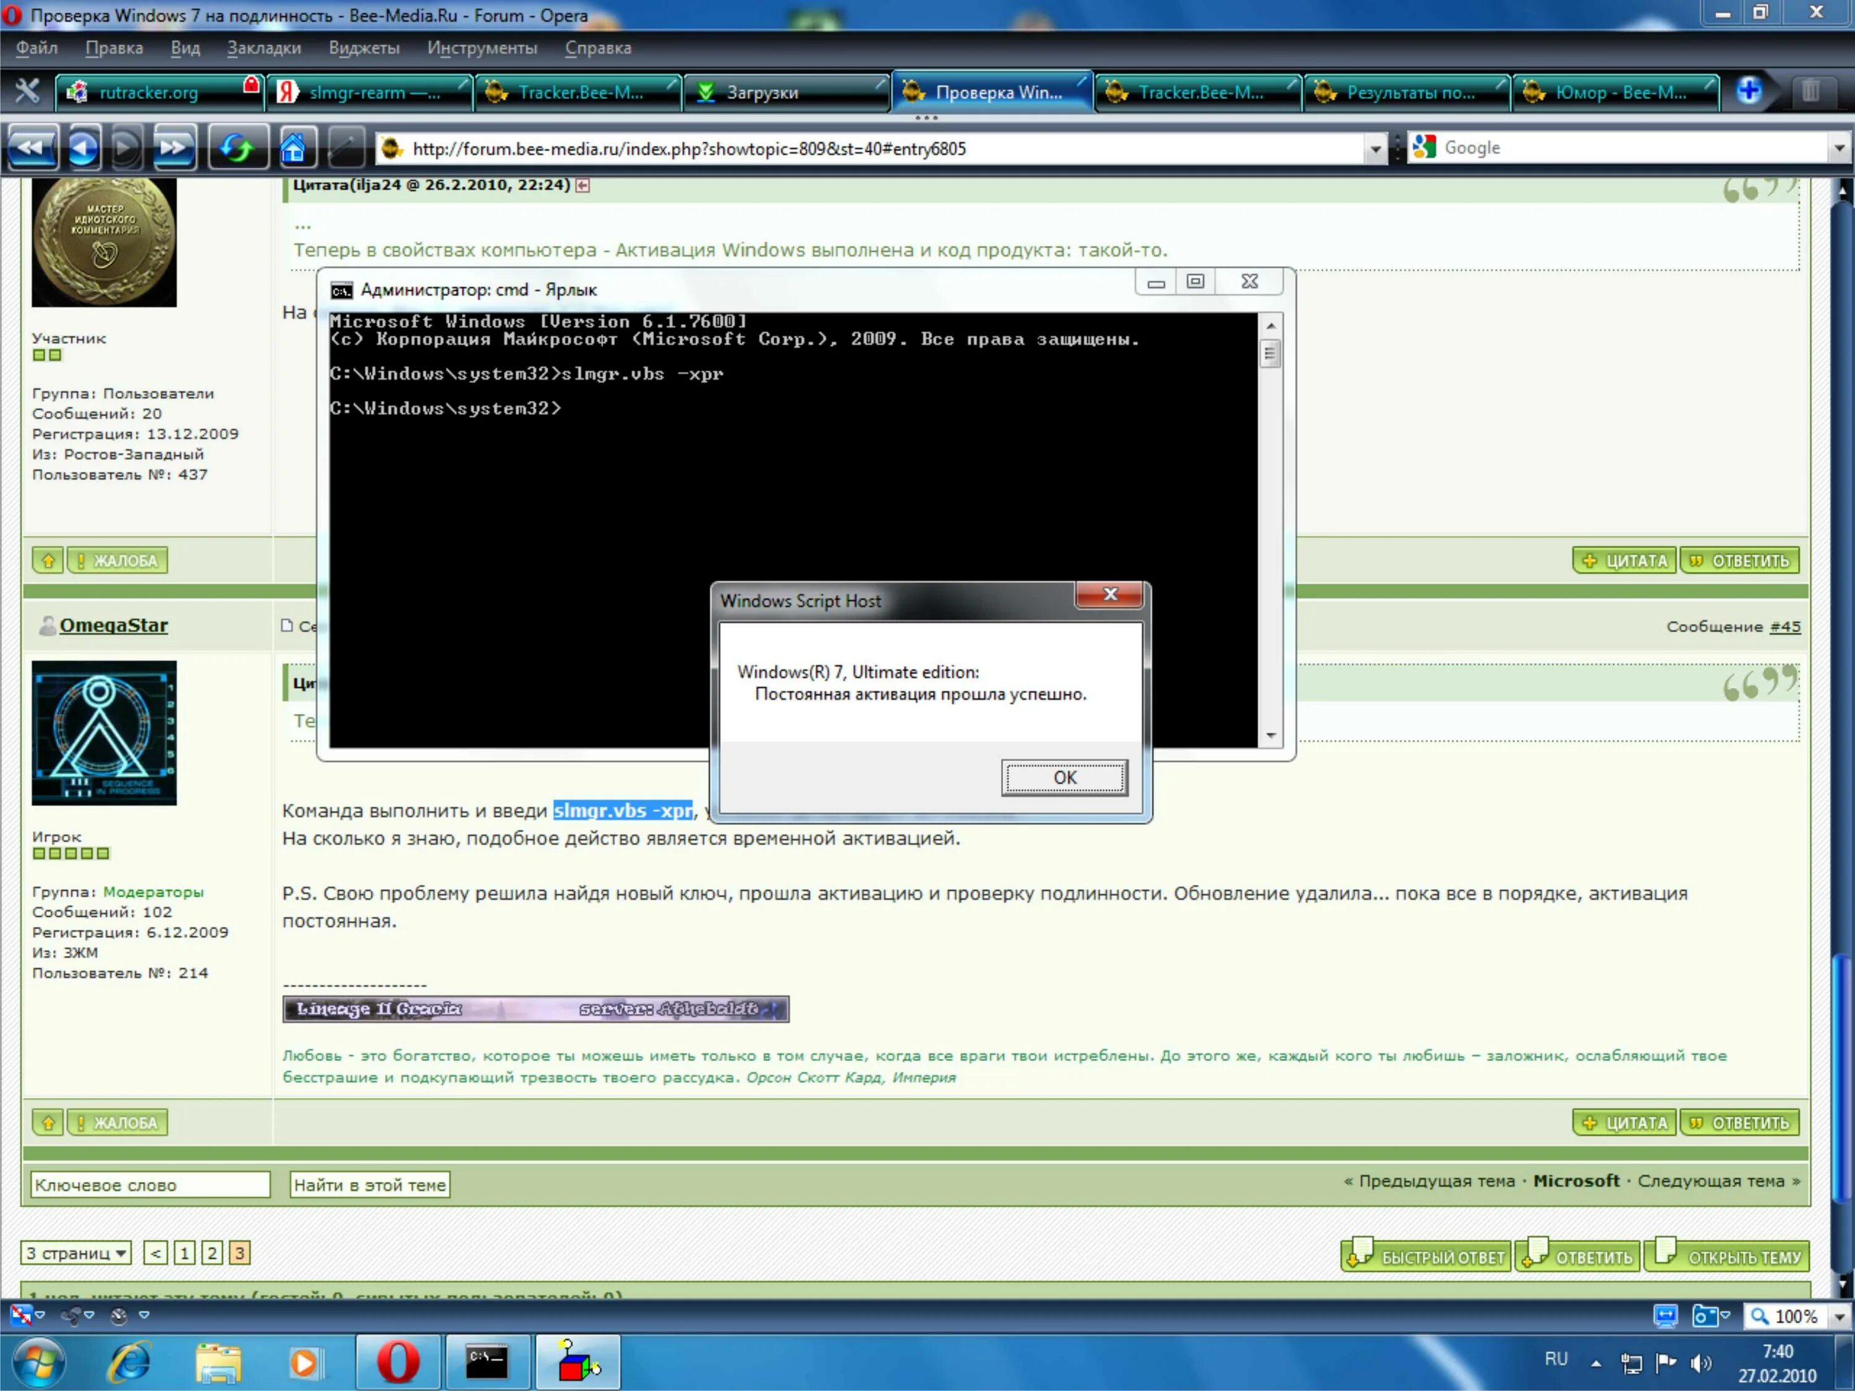Expand the Google search field dropdown
1855x1391 pixels.
coord(1839,149)
